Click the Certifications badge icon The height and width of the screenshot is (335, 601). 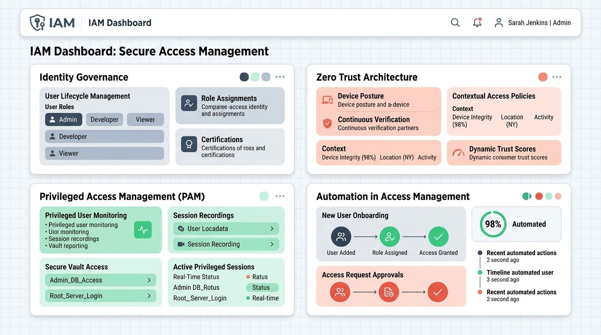[189, 144]
